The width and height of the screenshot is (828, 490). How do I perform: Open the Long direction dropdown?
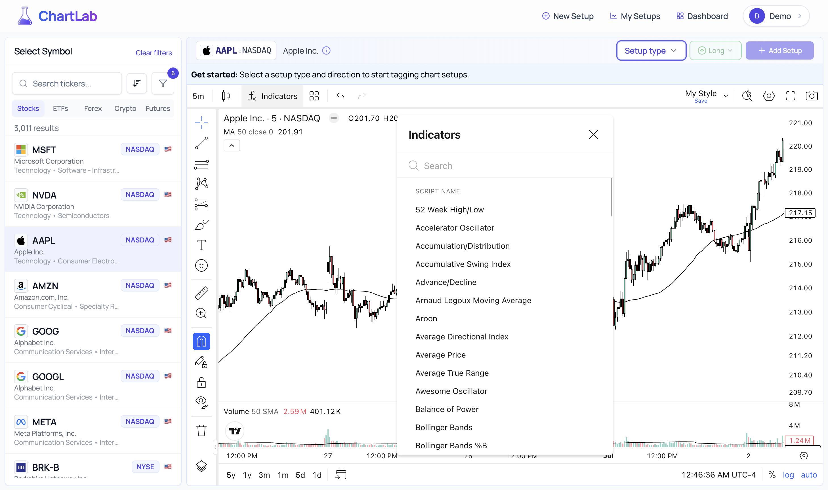(715, 50)
